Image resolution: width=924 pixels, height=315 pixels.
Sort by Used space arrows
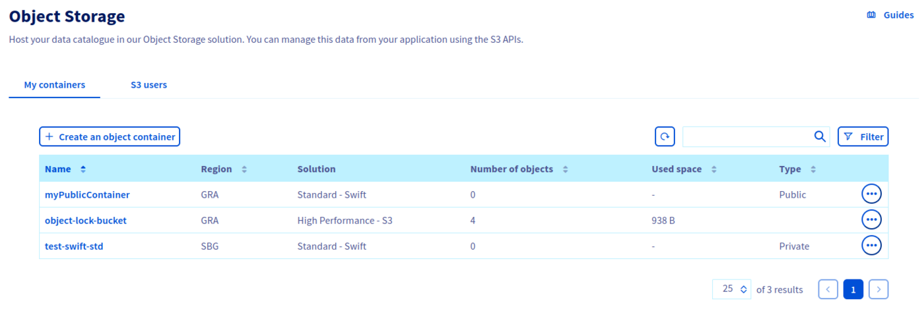point(714,169)
